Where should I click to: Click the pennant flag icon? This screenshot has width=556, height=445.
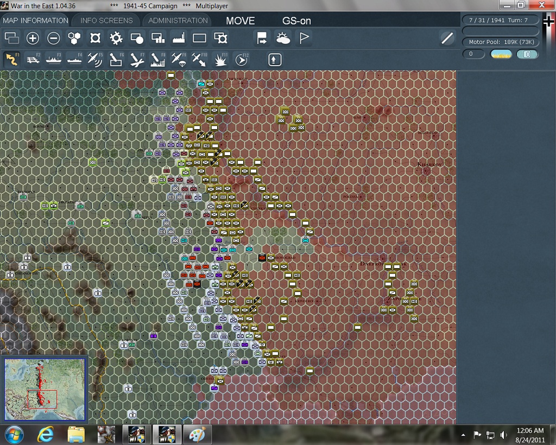(x=304, y=38)
